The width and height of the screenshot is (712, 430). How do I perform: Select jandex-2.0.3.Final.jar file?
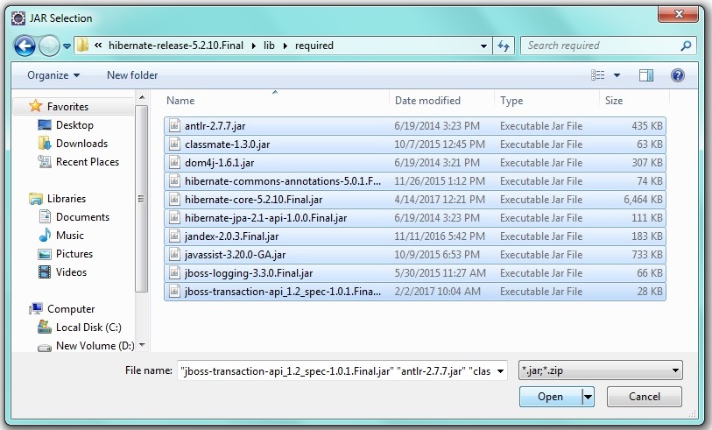coord(415,236)
